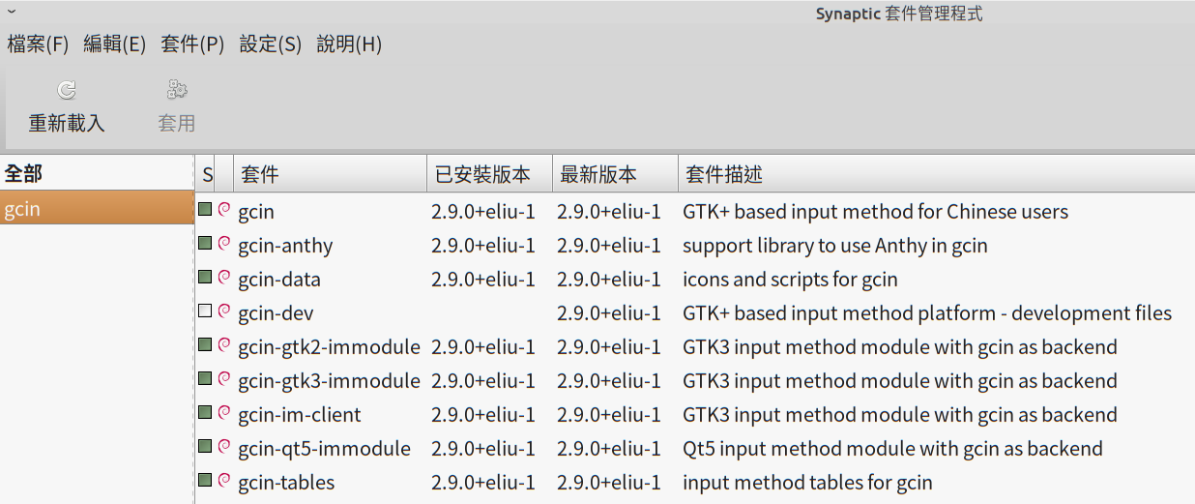Toggle the status box of gcin-gtk3-immodule

205,378
